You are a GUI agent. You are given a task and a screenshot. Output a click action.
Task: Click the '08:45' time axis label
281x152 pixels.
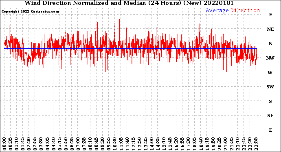(x=97, y=144)
